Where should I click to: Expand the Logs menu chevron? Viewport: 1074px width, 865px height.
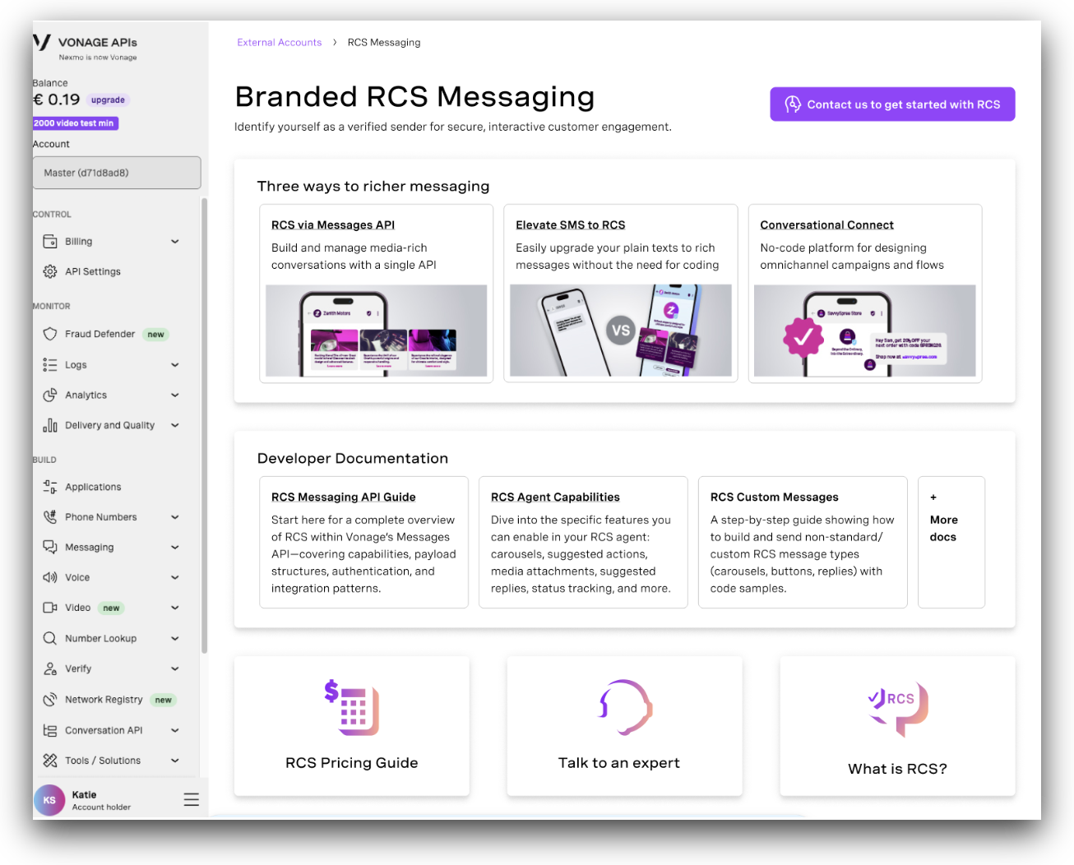click(175, 365)
